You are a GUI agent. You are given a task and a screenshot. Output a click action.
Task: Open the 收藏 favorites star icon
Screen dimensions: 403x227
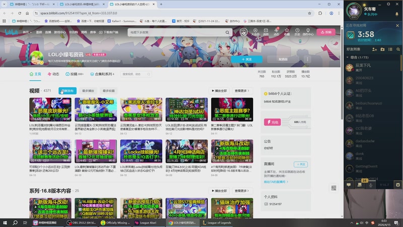point(287,32)
